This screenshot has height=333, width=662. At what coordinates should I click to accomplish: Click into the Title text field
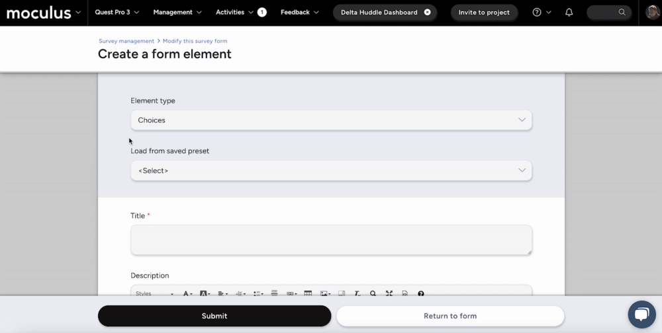tap(331, 240)
